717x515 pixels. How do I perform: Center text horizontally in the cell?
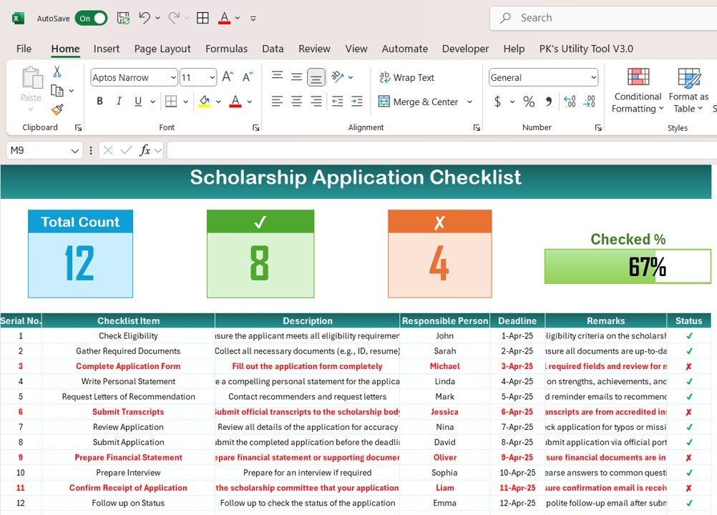(x=297, y=101)
